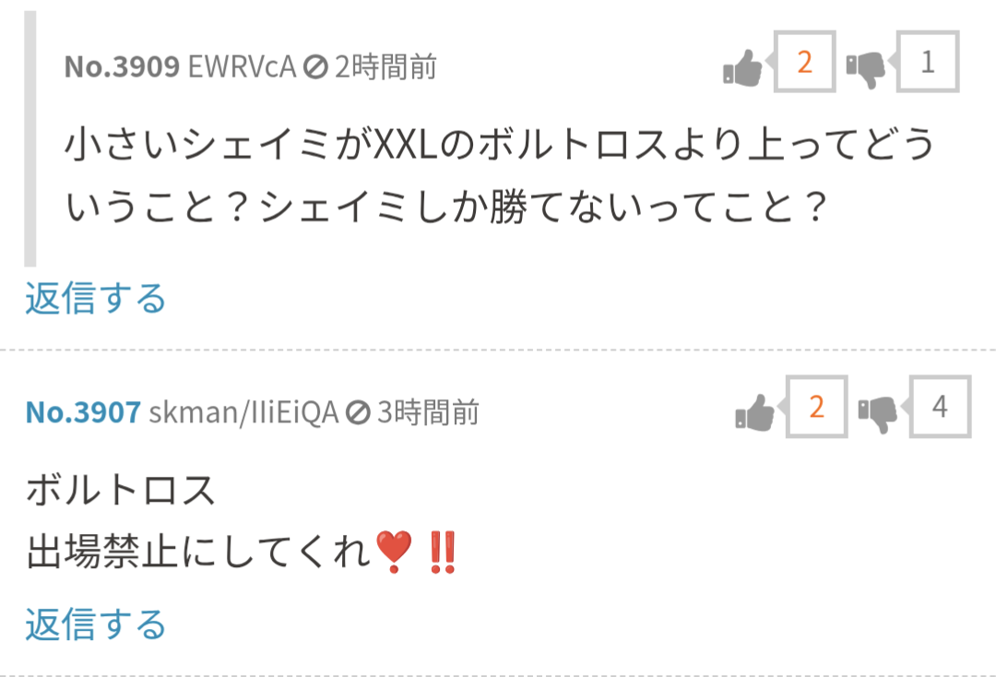Click thumbs-up icon on comment No.3909
This screenshot has height=677, width=996.
pos(742,67)
